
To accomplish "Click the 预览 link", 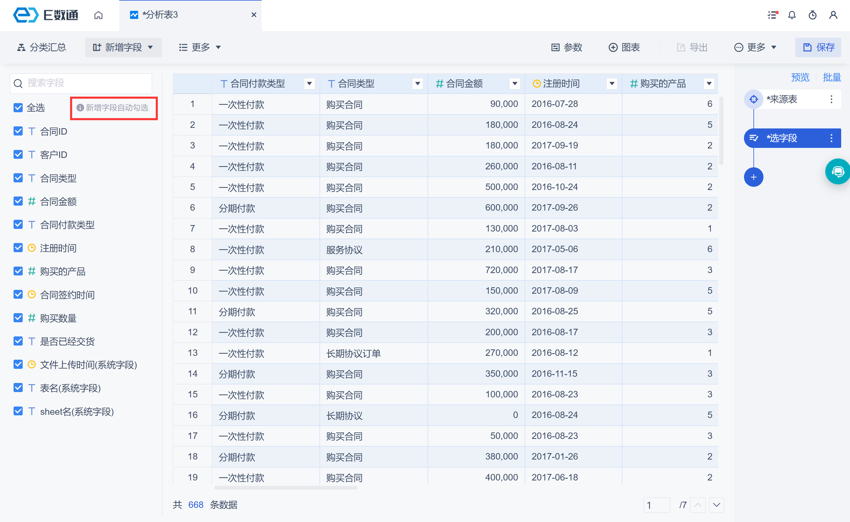I will (800, 77).
